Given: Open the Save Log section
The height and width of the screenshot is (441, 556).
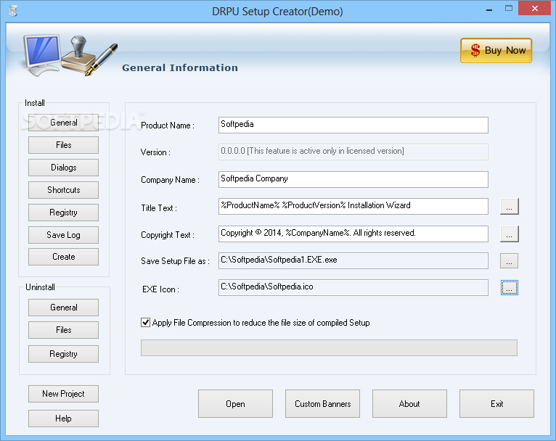Looking at the screenshot, I should tap(63, 235).
